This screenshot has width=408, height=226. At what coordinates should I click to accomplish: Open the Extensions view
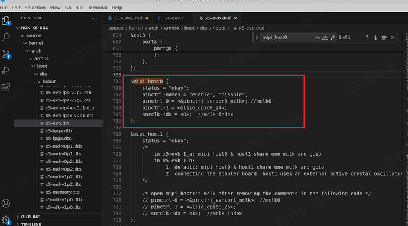pyautogui.click(x=6, y=87)
